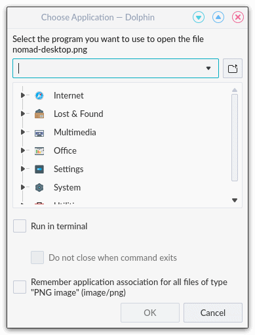Toggle Do not close when command exits

point(37,257)
